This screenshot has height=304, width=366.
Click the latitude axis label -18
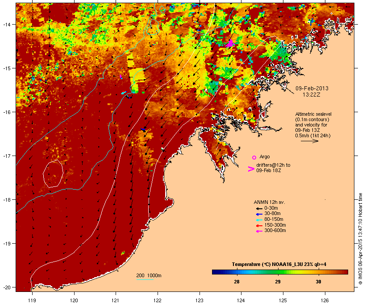click(x=6, y=200)
